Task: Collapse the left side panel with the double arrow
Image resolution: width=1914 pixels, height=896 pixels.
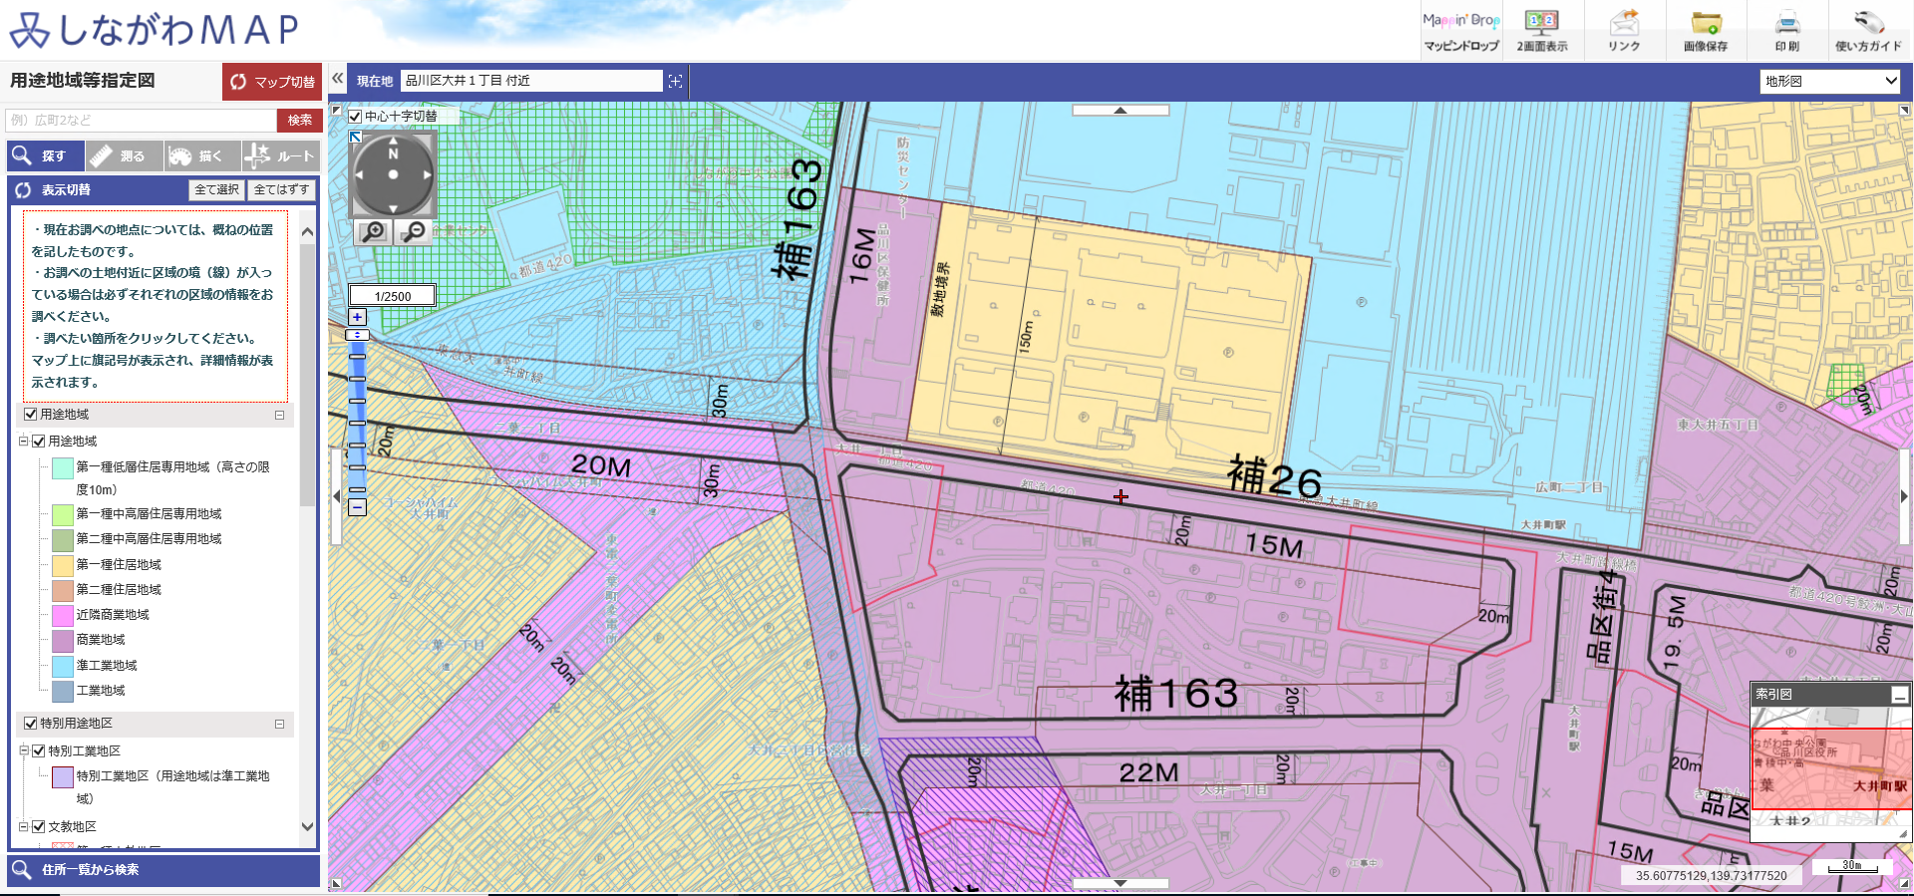Action: [338, 79]
